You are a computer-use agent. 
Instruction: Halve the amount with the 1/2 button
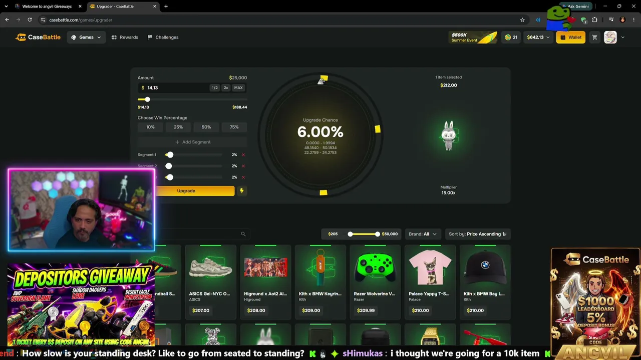coord(215,87)
